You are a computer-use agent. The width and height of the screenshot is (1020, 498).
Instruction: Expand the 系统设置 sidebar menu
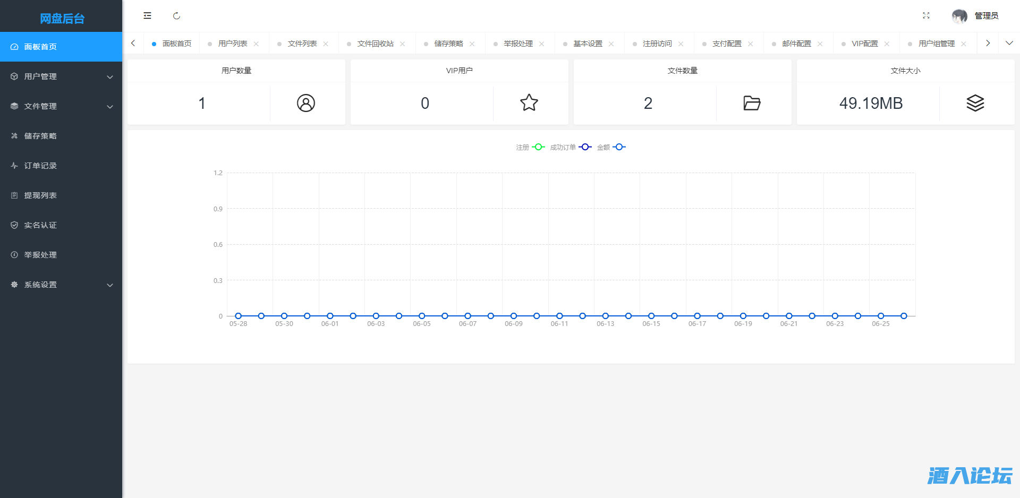61,285
